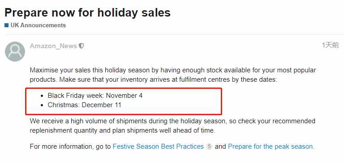Click the paragraph about high volume of shipments
This screenshot has width=344, height=163.
(172, 126)
